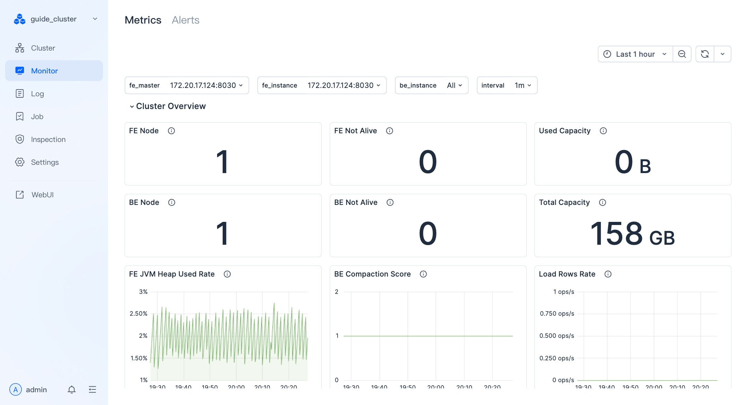Click the BE Node panel title
The height and width of the screenshot is (405, 748).
(144, 202)
